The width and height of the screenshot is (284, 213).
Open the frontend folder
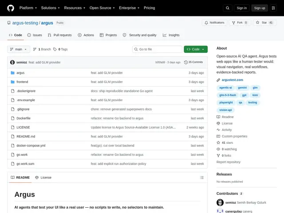click(22, 82)
